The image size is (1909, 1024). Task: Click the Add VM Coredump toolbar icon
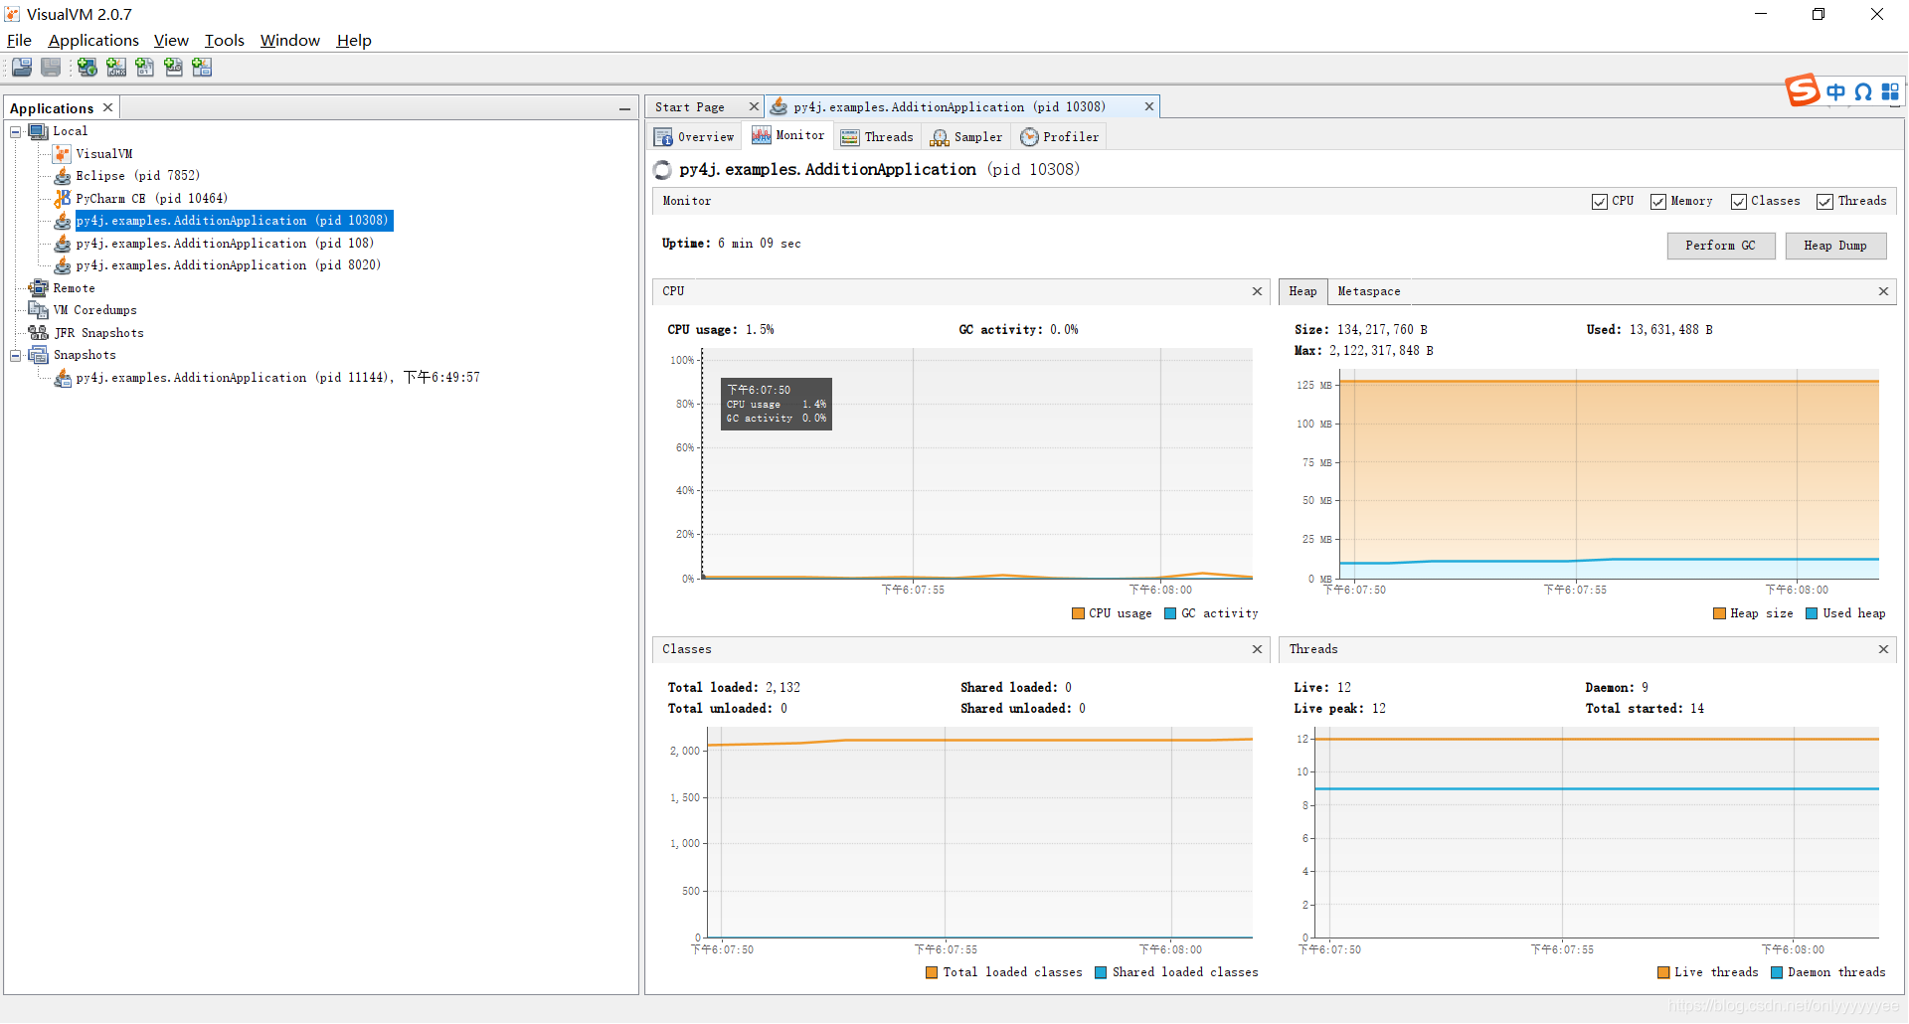click(x=145, y=67)
